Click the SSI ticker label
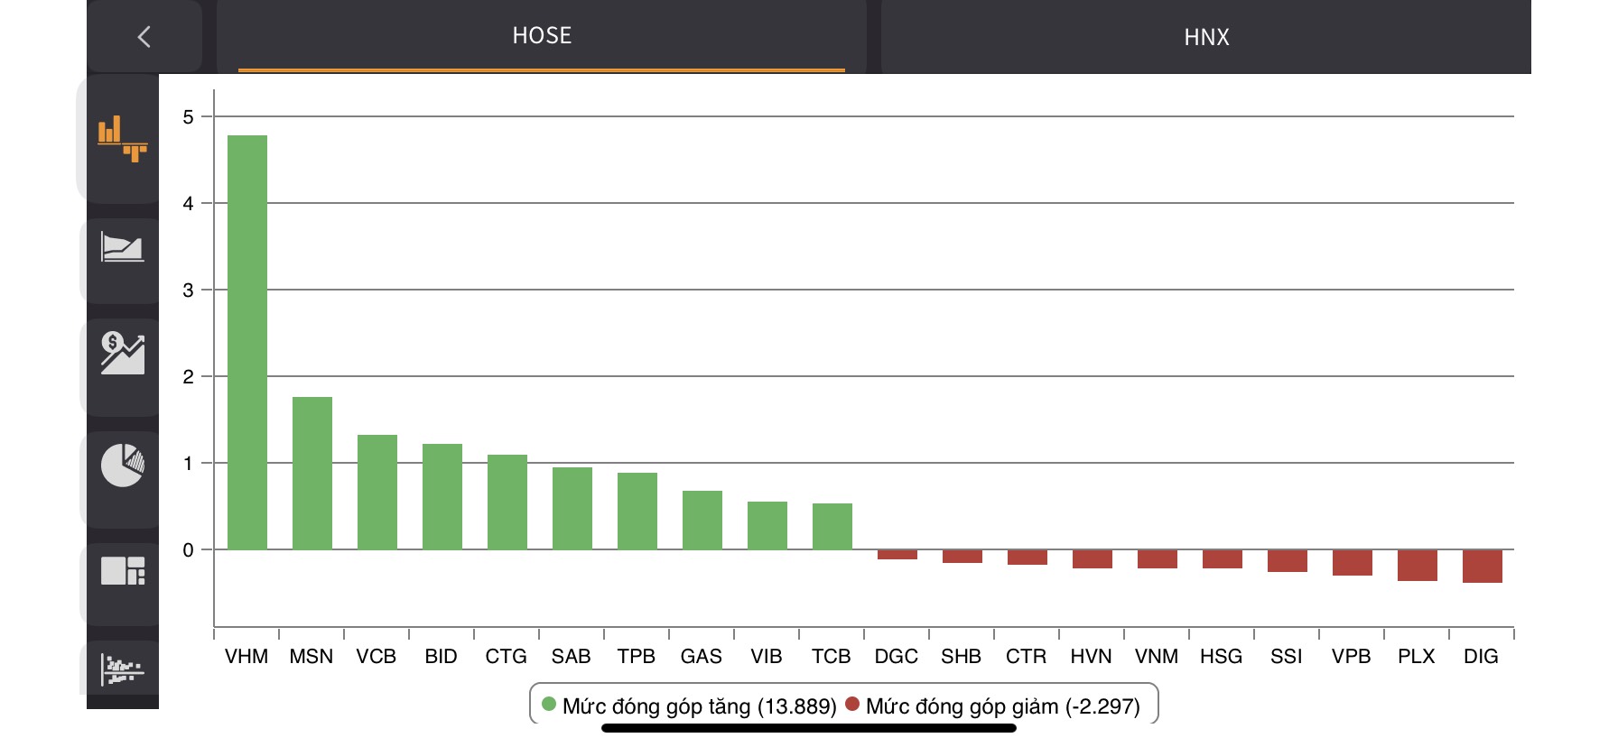Image resolution: width=1618 pixels, height=747 pixels. (x=1287, y=656)
